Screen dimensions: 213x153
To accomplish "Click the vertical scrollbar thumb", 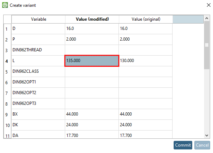I will (x=207, y=45).
